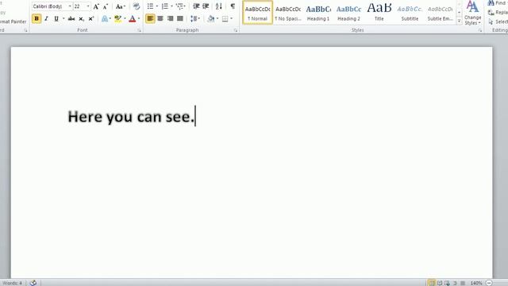Click the zoom out minus button
508x286 pixels.
pyautogui.click(x=489, y=283)
